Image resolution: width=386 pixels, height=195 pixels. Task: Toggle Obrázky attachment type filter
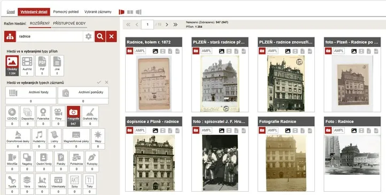12,65
